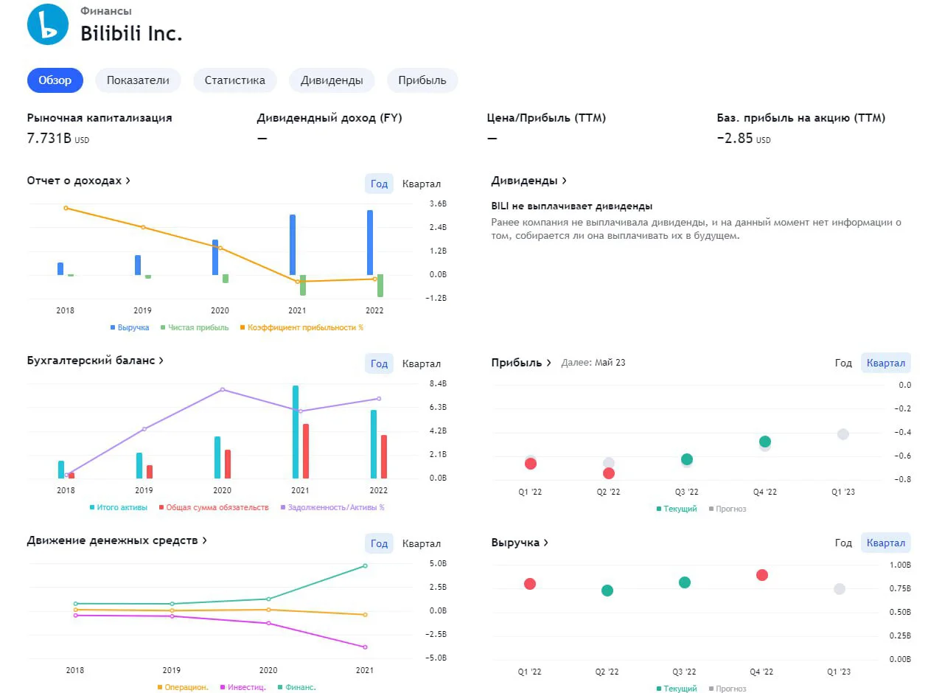Select Квартал in the Прибыль chart
The image size is (928, 693).
[x=886, y=363]
